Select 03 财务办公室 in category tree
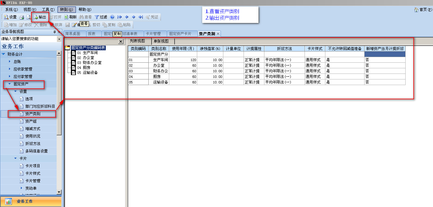The width and height of the screenshot is (433, 207). coord(92,63)
